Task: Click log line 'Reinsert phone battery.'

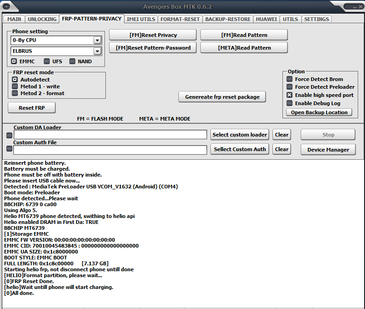Action: [35, 163]
